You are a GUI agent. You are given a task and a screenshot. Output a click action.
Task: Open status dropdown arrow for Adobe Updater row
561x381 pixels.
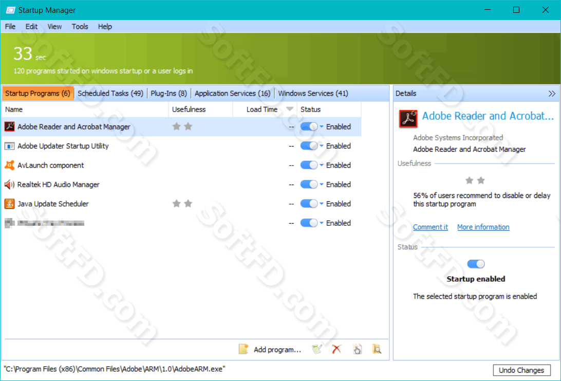(x=321, y=146)
